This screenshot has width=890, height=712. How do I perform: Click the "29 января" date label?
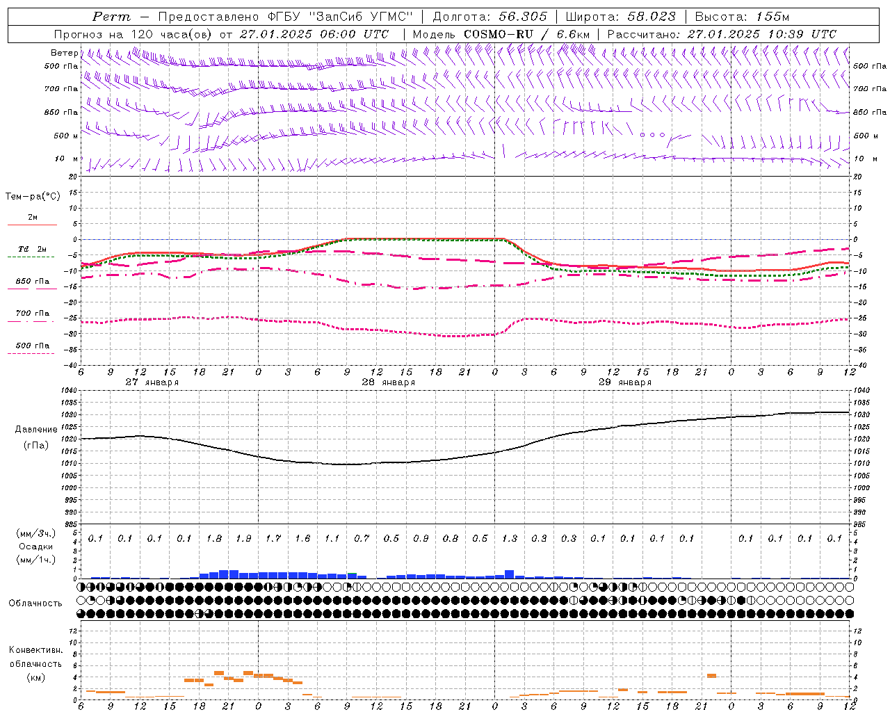624,382
